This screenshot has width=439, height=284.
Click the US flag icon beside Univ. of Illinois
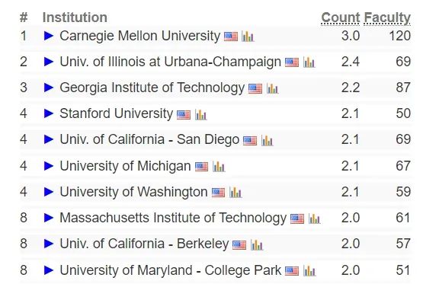pyautogui.click(x=292, y=62)
